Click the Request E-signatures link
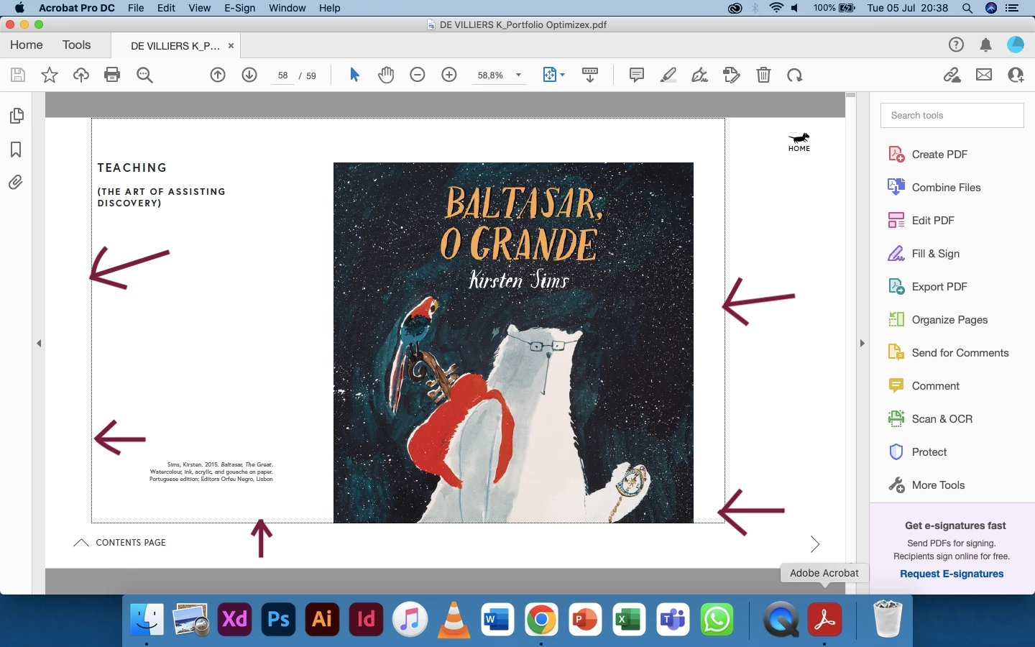This screenshot has height=647, width=1035. (952, 574)
